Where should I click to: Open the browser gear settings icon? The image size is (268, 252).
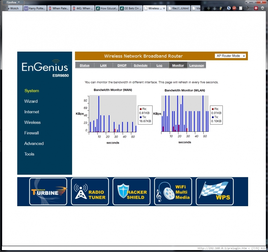[262, 8]
